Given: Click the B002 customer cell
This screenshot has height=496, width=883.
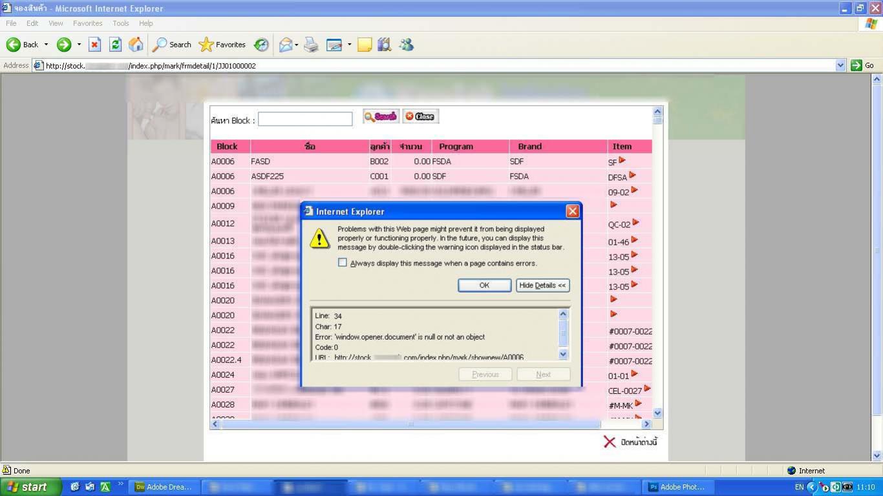Looking at the screenshot, I should coord(379,161).
